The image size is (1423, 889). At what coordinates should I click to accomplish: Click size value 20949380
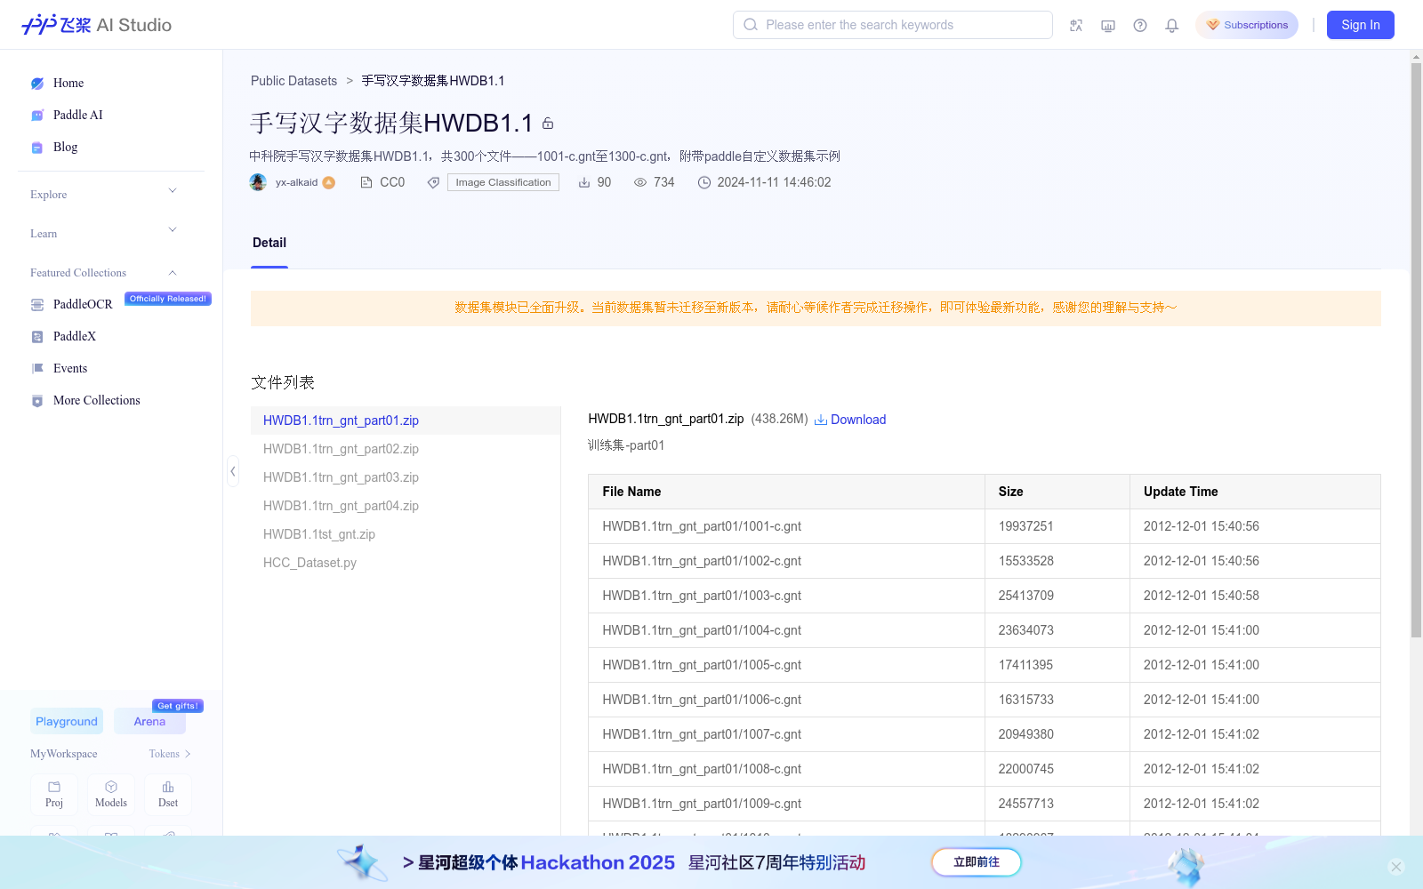click(x=1025, y=734)
